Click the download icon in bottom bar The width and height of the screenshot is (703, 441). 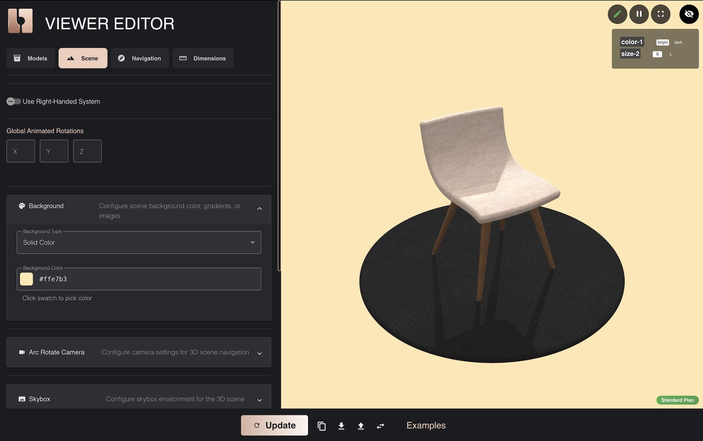[341, 426]
